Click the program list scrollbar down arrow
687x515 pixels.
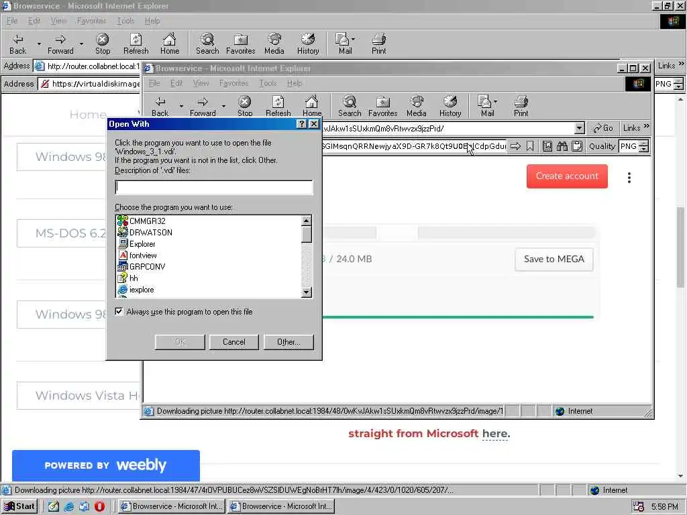307,292
